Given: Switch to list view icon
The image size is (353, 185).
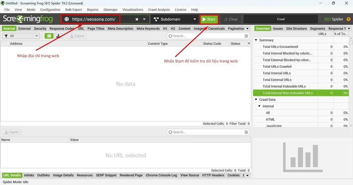Looking at the screenshot, I should point(49,36).
